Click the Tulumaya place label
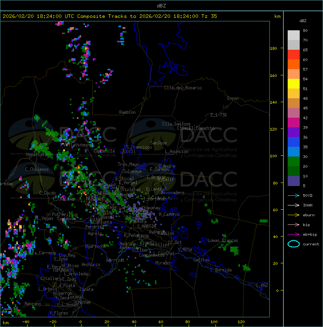The height and width of the screenshot is (327, 323). (x=132, y=171)
